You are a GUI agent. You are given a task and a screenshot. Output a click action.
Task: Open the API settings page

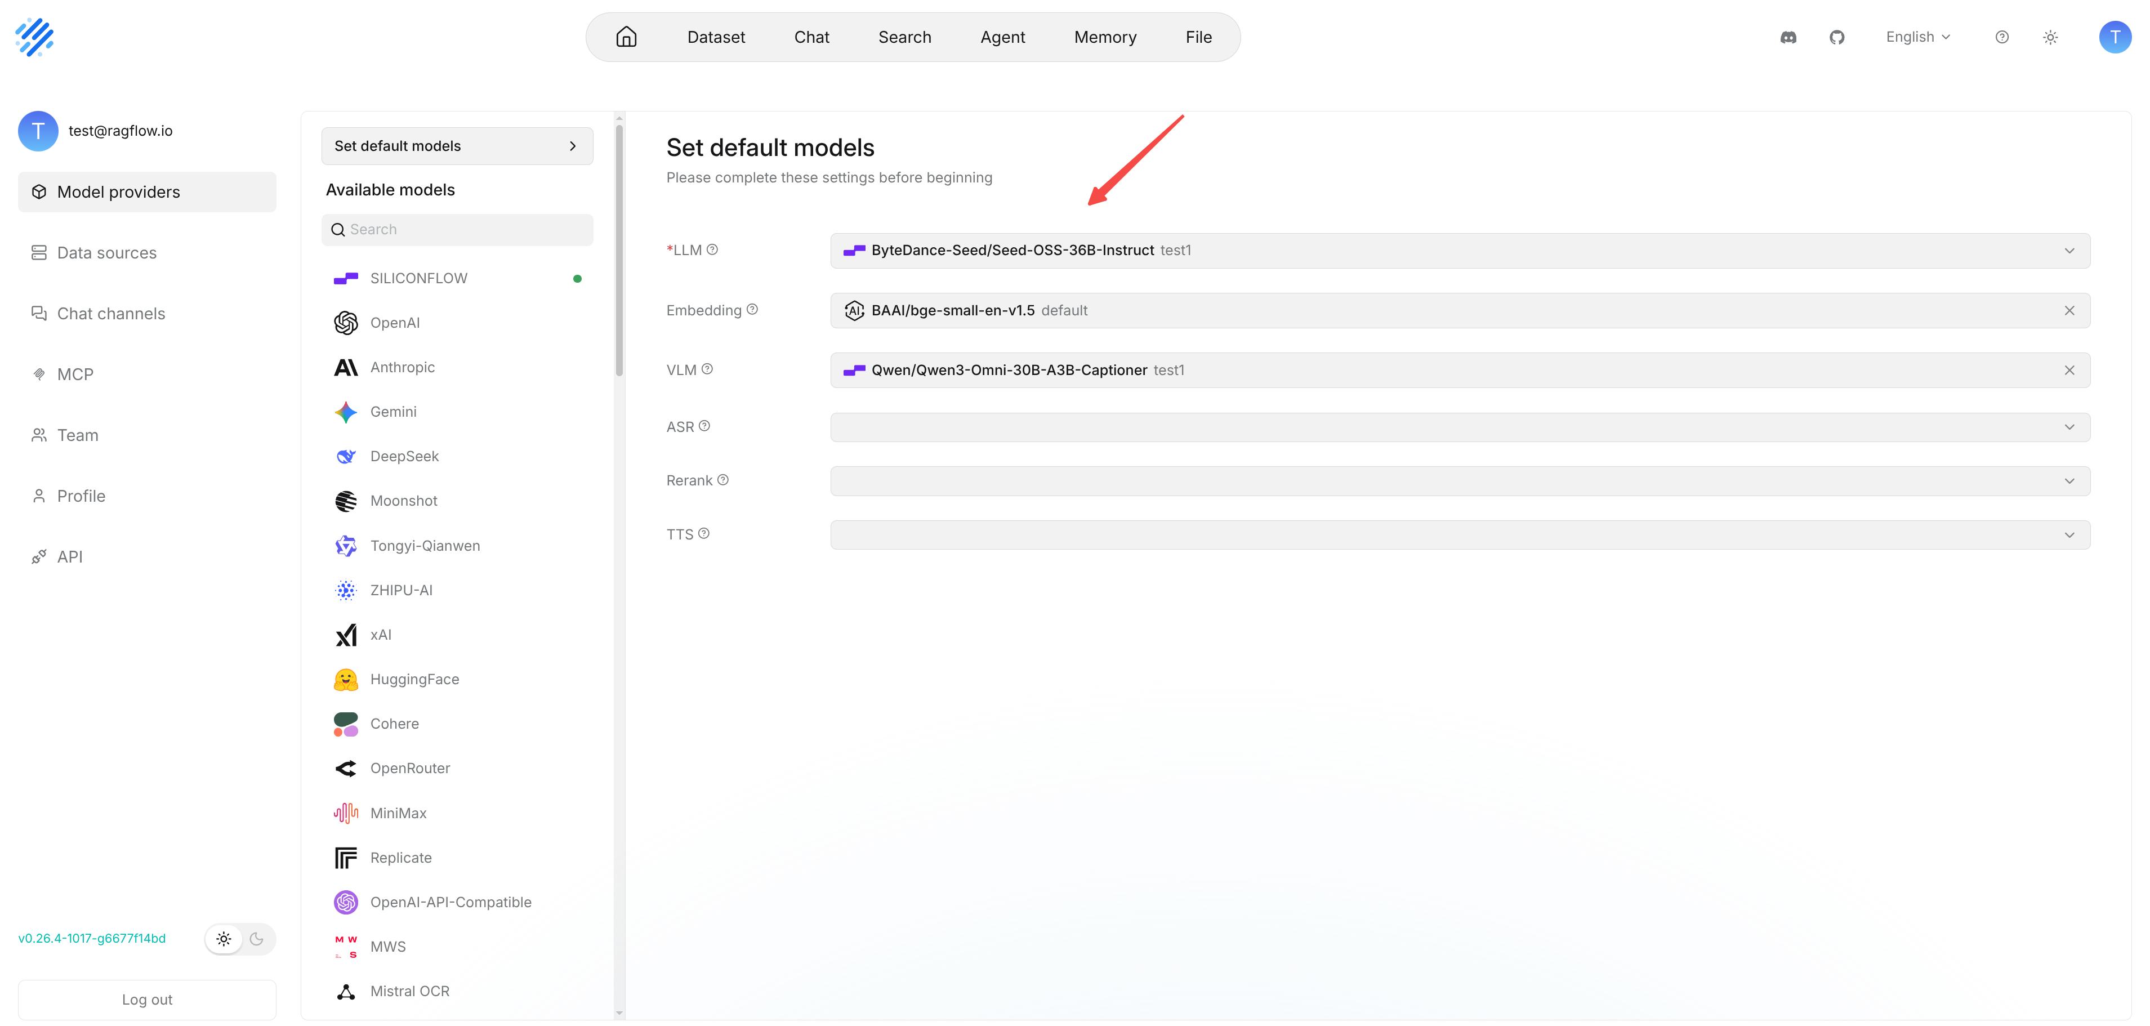coord(147,557)
